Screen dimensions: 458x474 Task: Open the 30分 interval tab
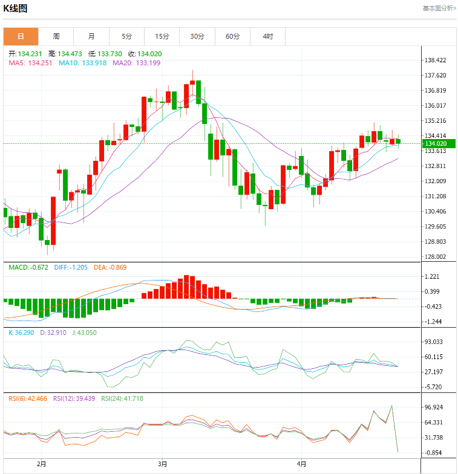coord(197,36)
